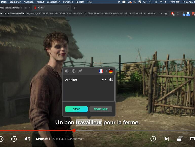Screen dimensions: 195x147
Task: Click the Netflix URL address bar
Action: (80, 14)
